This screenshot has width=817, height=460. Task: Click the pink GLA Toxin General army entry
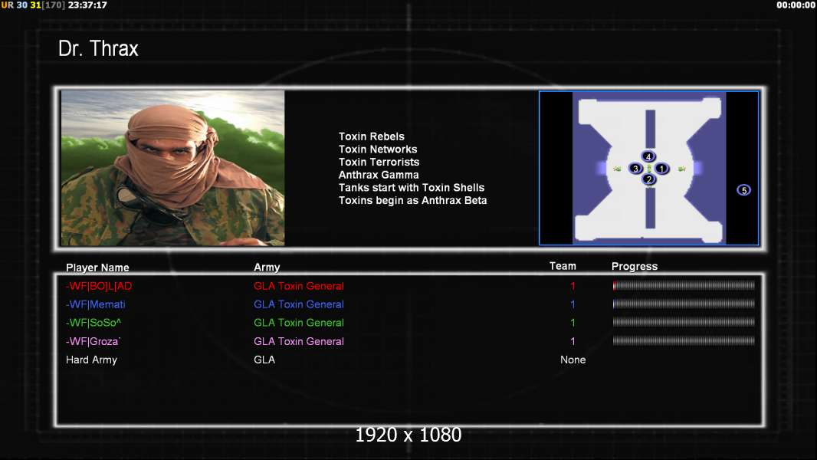[x=299, y=341]
